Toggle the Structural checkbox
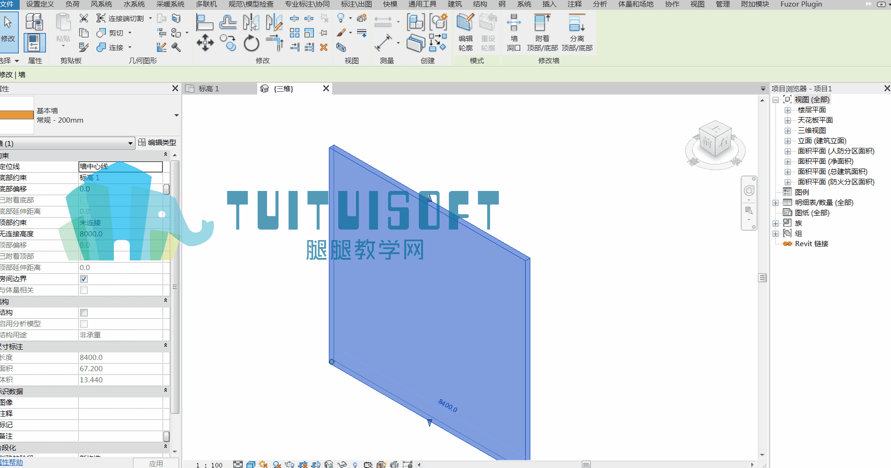 point(84,313)
